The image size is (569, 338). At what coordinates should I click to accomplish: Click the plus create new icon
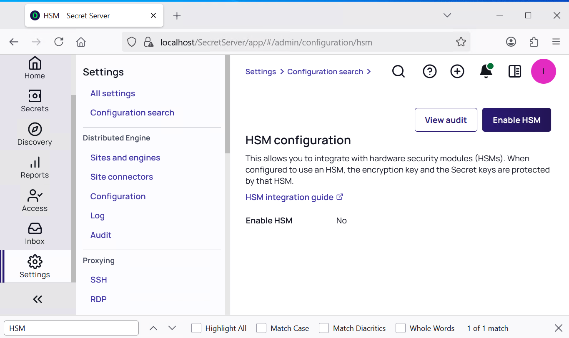point(457,72)
